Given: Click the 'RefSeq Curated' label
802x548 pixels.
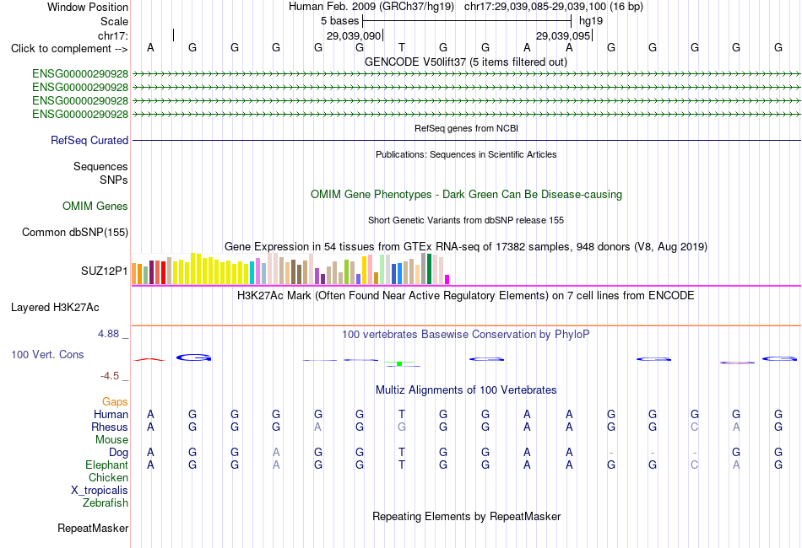Looking at the screenshot, I should click(x=89, y=141).
